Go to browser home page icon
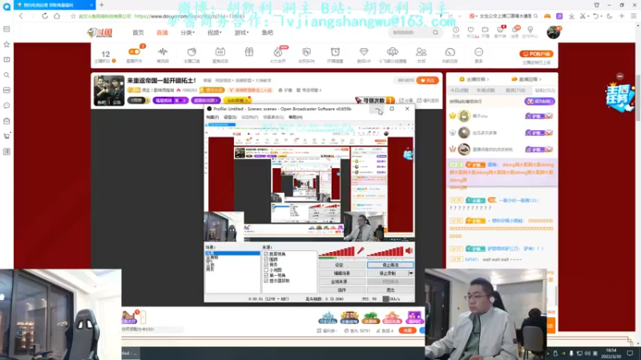Screen dimensions: 641x360 tap(57, 16)
